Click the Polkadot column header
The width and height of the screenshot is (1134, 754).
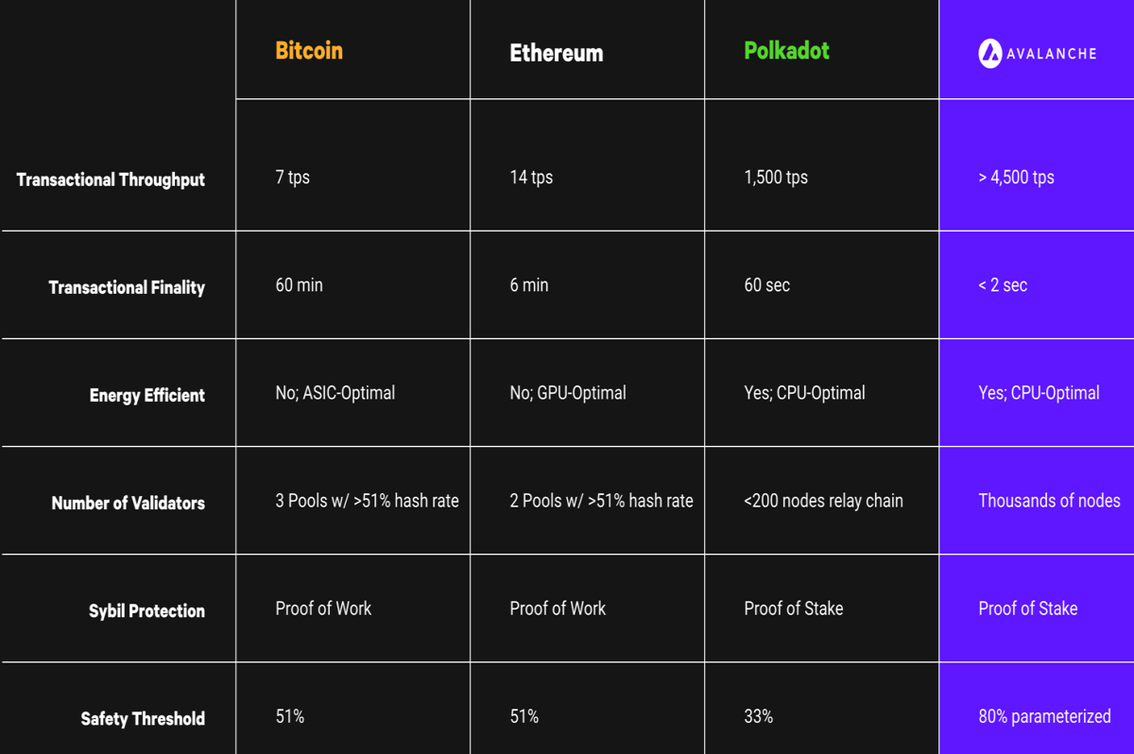tap(786, 51)
